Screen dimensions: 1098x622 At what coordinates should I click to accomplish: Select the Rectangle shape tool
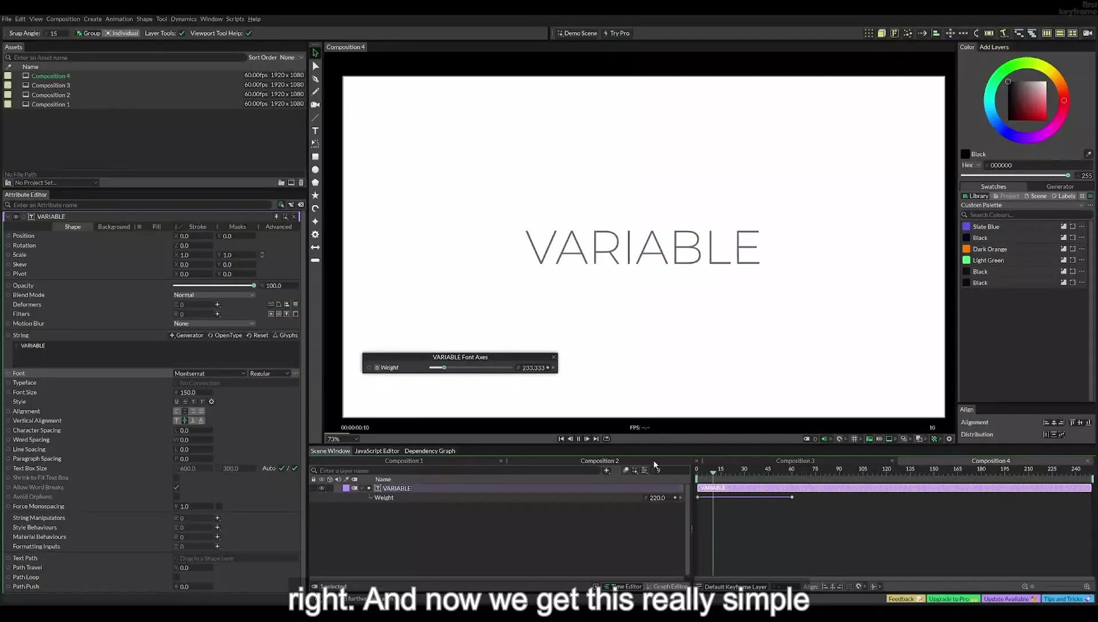tap(315, 157)
